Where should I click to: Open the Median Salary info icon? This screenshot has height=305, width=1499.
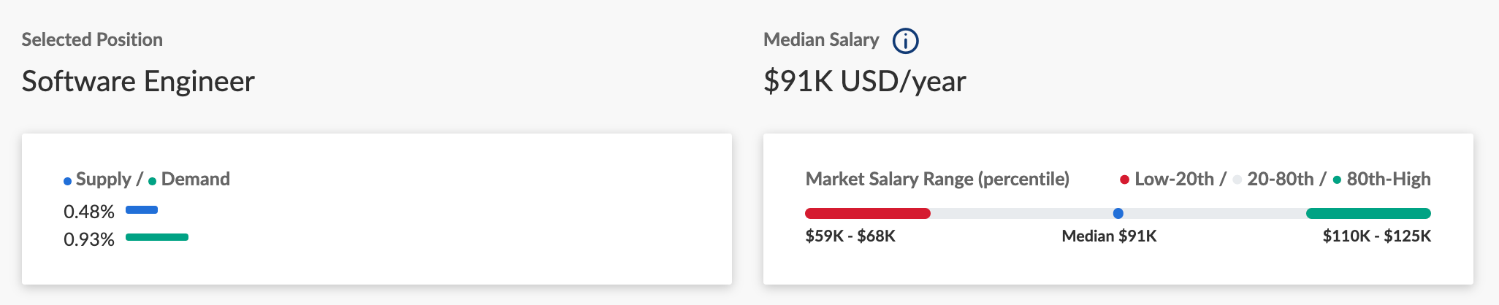pyautogui.click(x=906, y=41)
